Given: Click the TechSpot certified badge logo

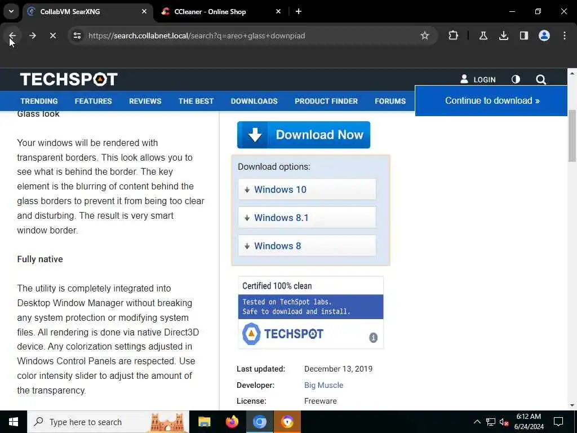Looking at the screenshot, I should pos(283,334).
